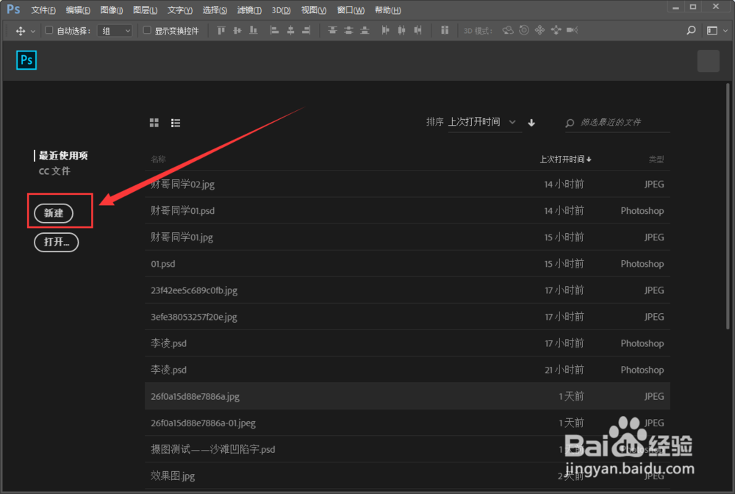The height and width of the screenshot is (494, 735).
Task: Click the Align top edges icon
Action: [x=221, y=30]
